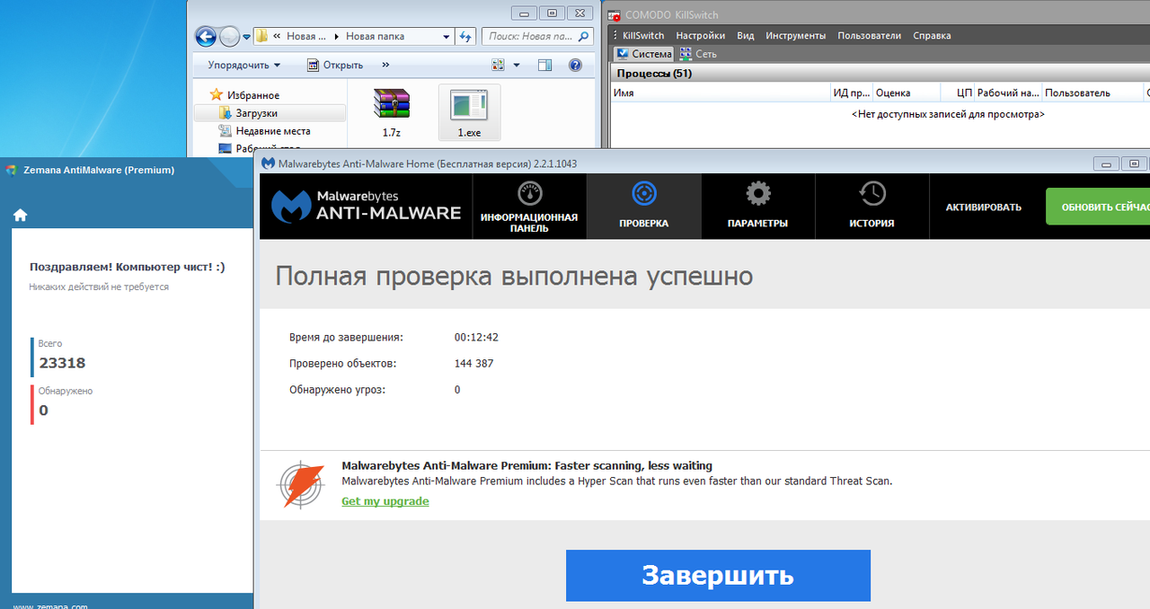Sort processes by Имя column
Image resolution: width=1150 pixels, height=609 pixels.
pyautogui.click(x=720, y=93)
